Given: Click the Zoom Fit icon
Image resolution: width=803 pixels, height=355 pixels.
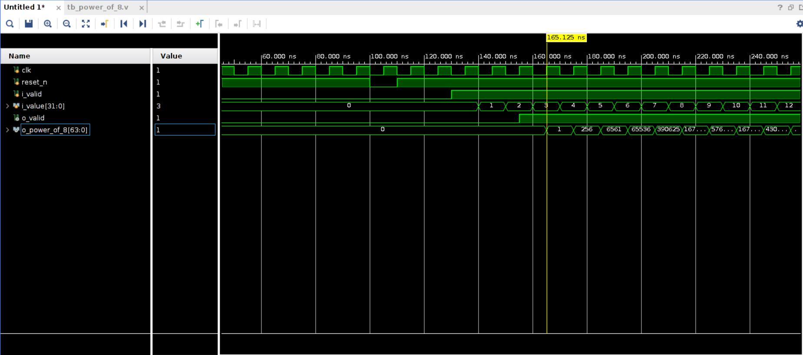Looking at the screenshot, I should pos(86,24).
